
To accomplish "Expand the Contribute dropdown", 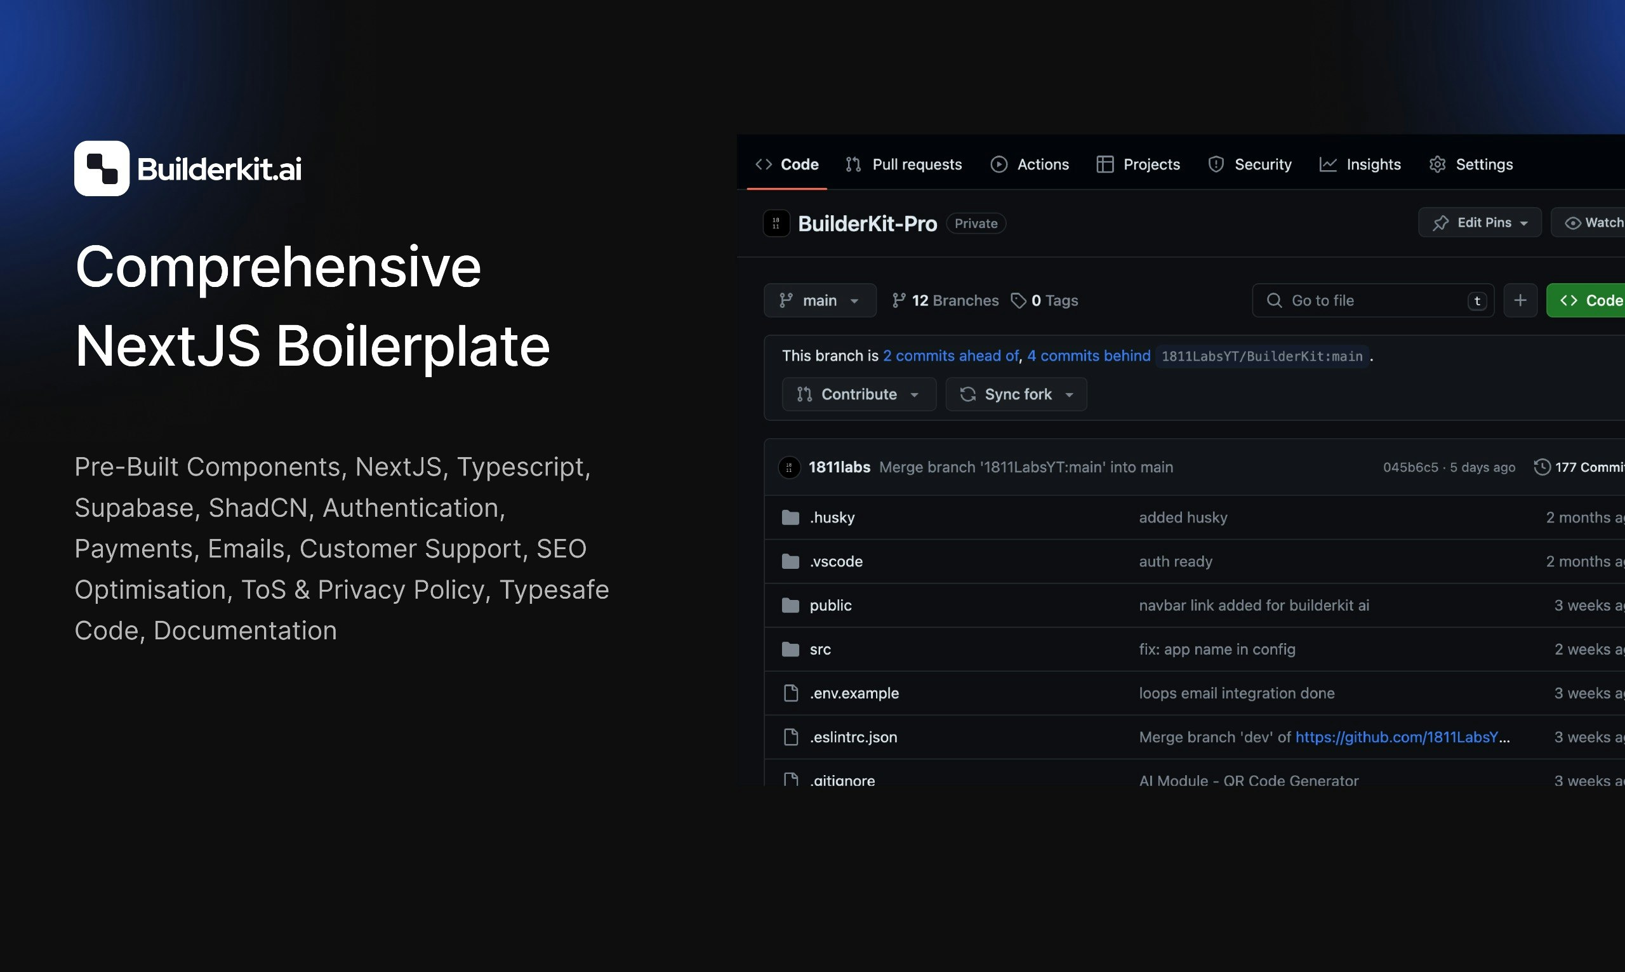I will pyautogui.click(x=858, y=394).
